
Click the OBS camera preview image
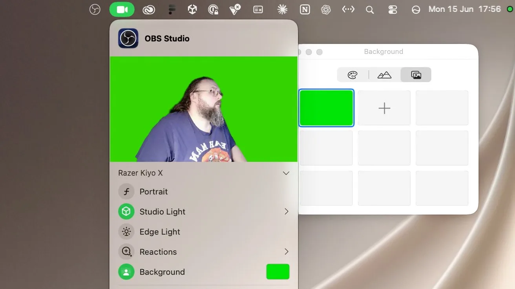coord(204,109)
